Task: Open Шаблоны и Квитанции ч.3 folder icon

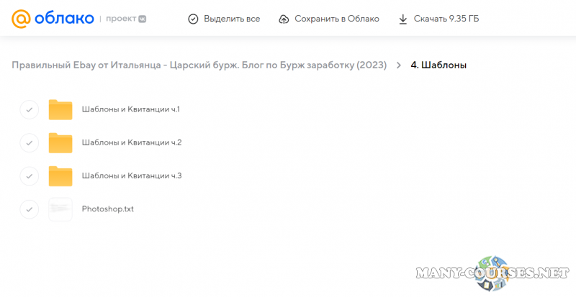Action: pos(60,175)
